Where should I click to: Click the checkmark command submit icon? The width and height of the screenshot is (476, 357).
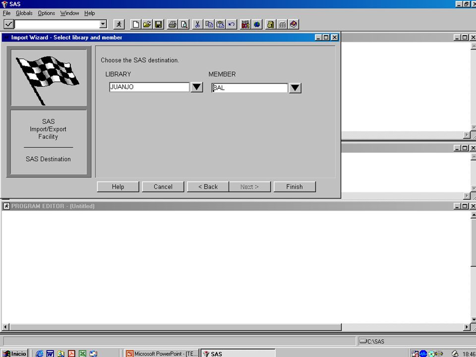pyautogui.click(x=8, y=24)
